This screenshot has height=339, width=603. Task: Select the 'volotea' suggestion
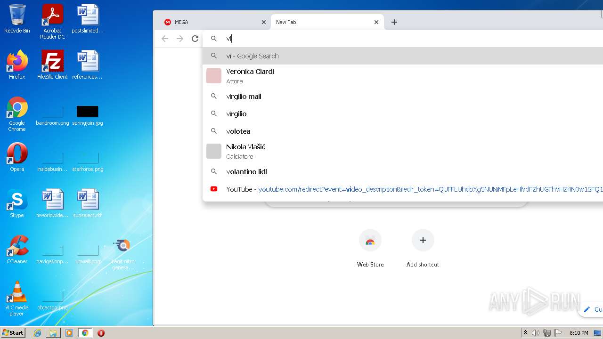[x=403, y=131]
